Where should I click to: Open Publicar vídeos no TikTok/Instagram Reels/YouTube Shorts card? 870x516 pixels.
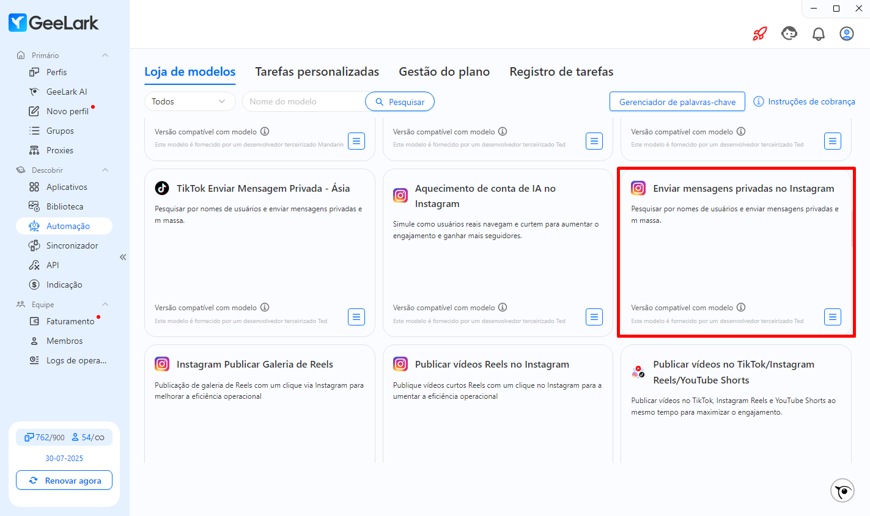click(x=736, y=403)
